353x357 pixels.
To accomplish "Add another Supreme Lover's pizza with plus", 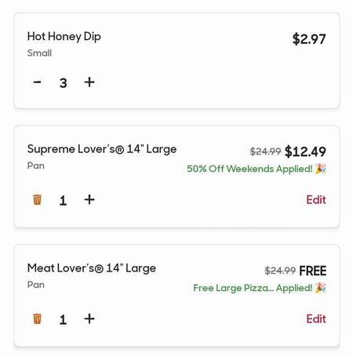I will 89,199.
